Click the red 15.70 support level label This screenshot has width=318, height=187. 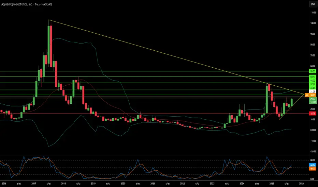click(313, 114)
